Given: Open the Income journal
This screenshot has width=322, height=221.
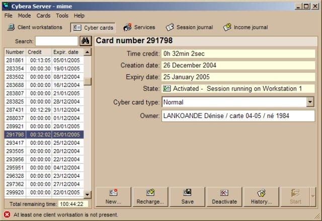Looking at the screenshot, I should 246,28.
